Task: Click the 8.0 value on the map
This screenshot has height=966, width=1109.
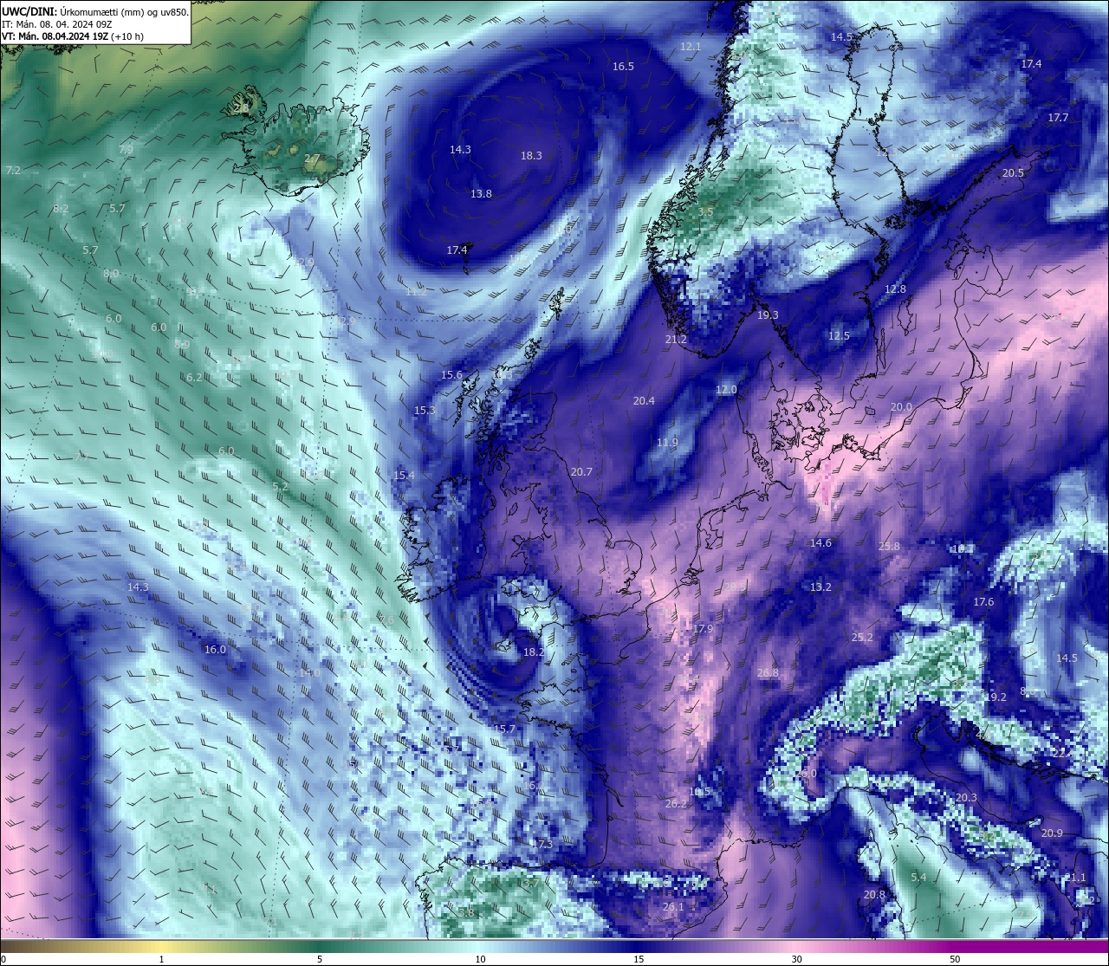Action: [111, 274]
